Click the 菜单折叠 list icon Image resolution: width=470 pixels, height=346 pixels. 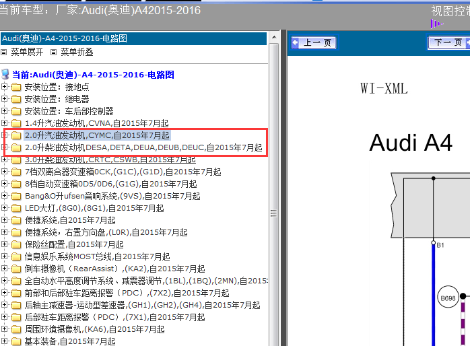53,52
